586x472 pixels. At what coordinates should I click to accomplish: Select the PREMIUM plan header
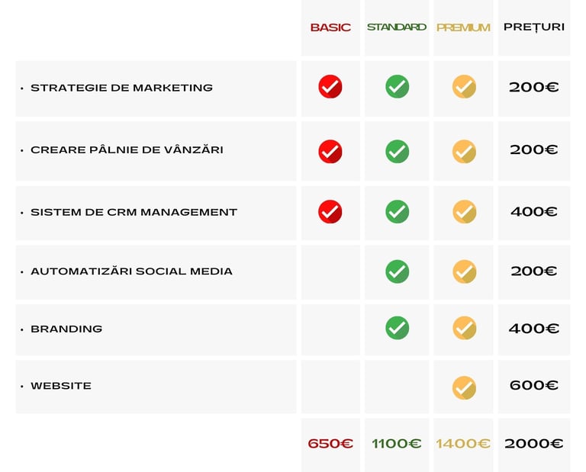(463, 27)
